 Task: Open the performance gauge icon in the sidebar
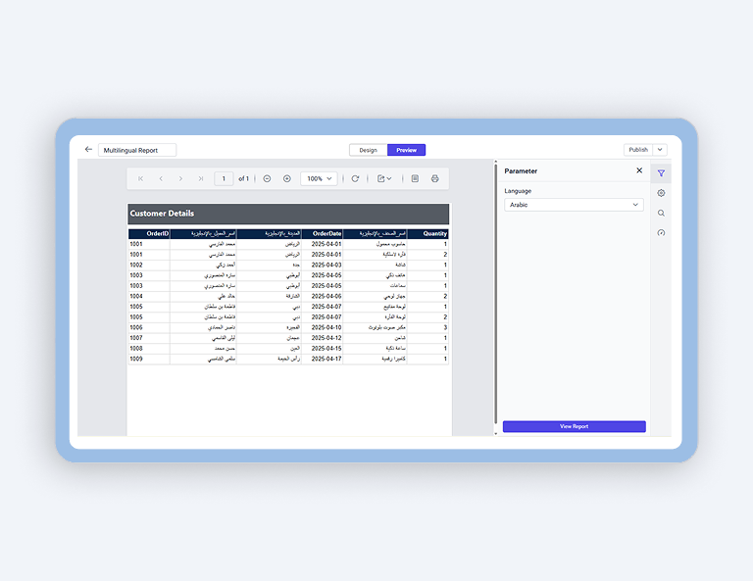click(x=661, y=232)
